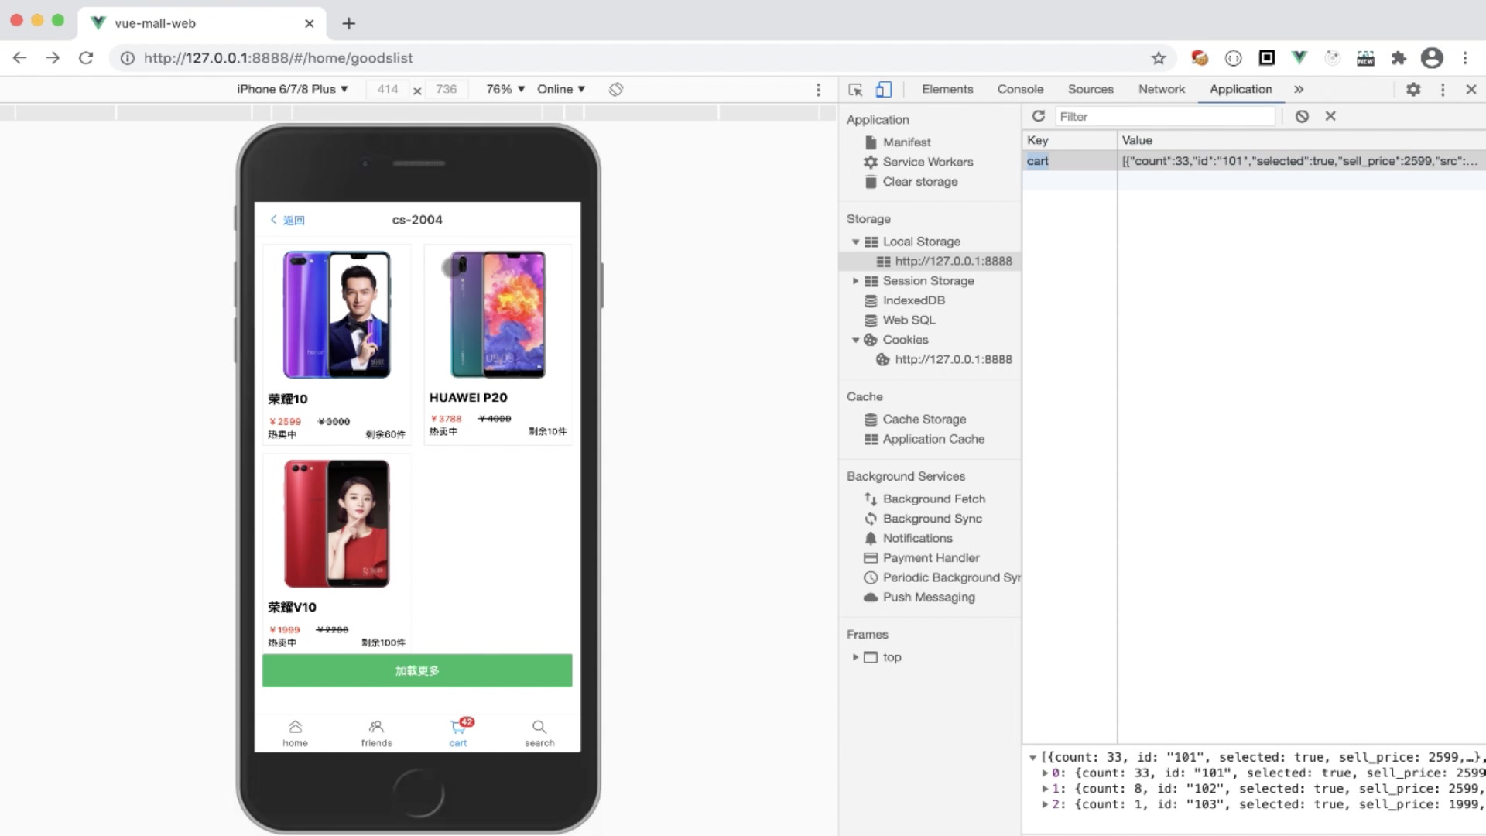Switch to the Console tab
1486x836 pixels.
click(x=1020, y=89)
